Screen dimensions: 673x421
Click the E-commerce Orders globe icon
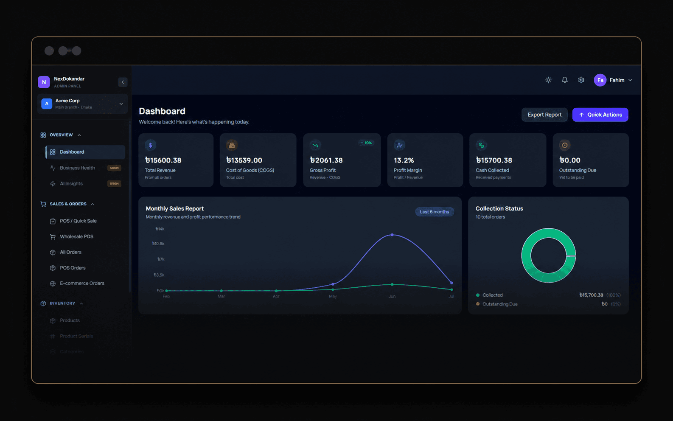(53, 283)
